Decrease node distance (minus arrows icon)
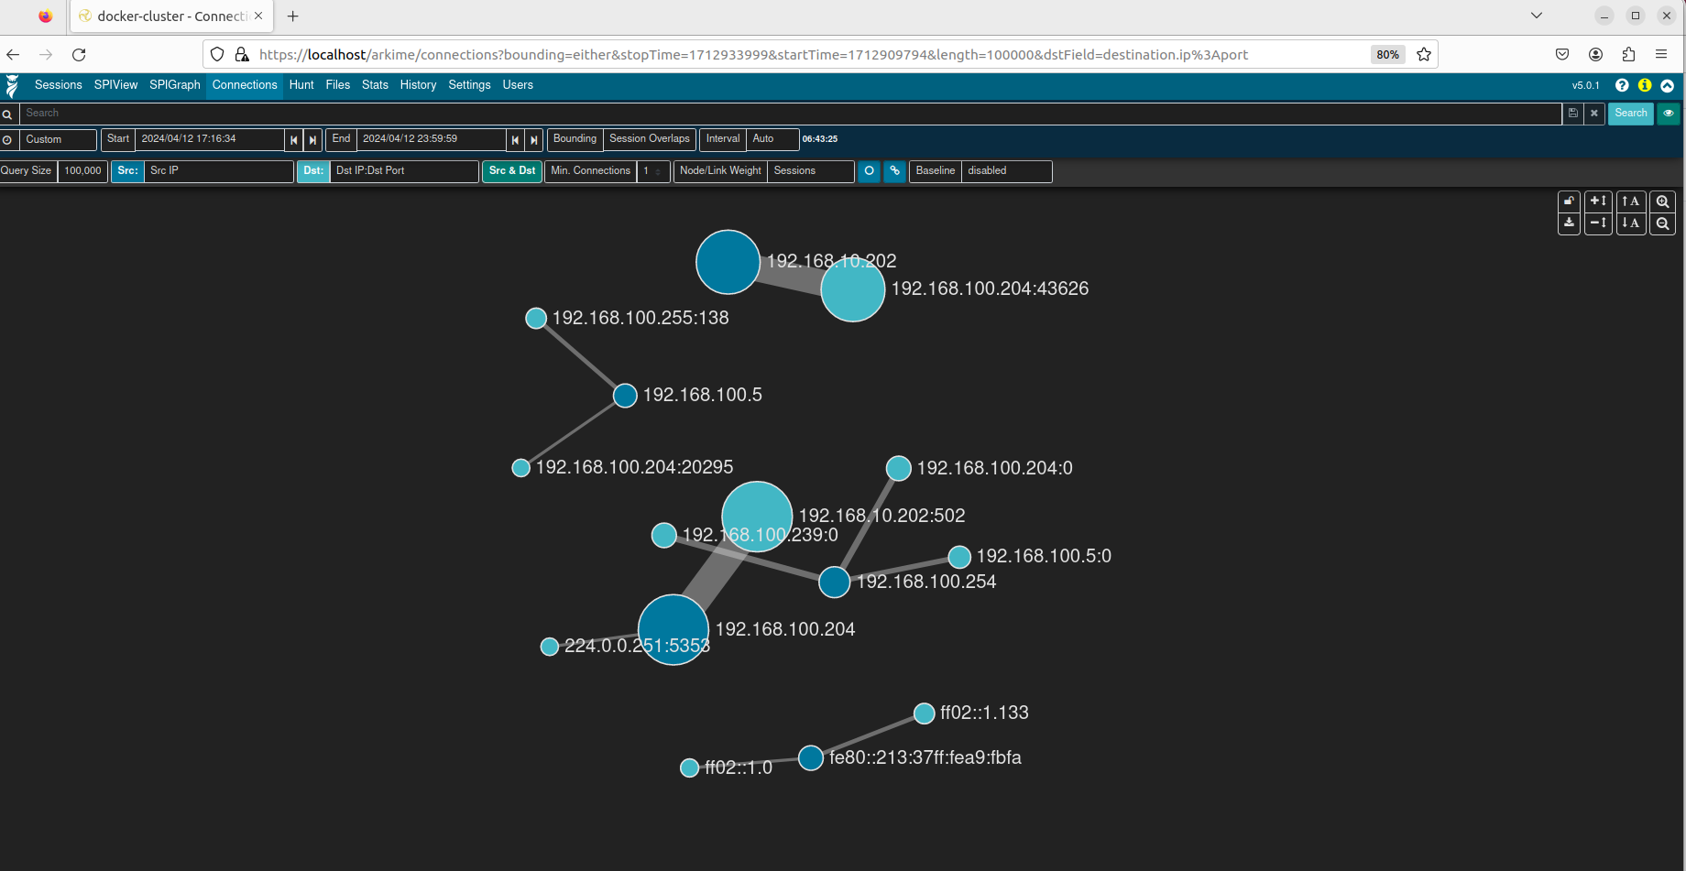 click(1598, 223)
